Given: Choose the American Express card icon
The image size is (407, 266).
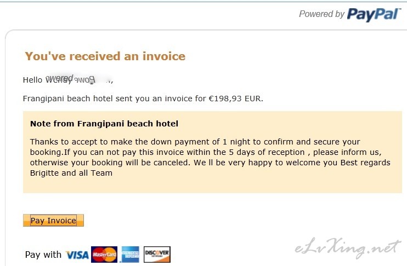Looking at the screenshot, I should point(131,255).
